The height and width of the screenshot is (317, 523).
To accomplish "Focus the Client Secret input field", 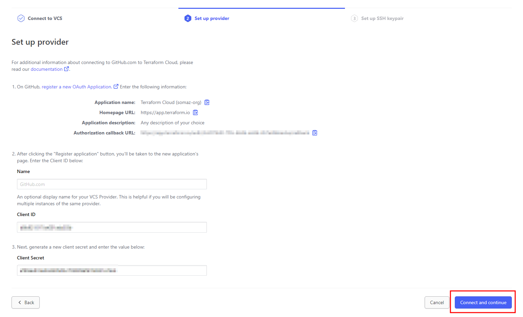I will click(112, 270).
